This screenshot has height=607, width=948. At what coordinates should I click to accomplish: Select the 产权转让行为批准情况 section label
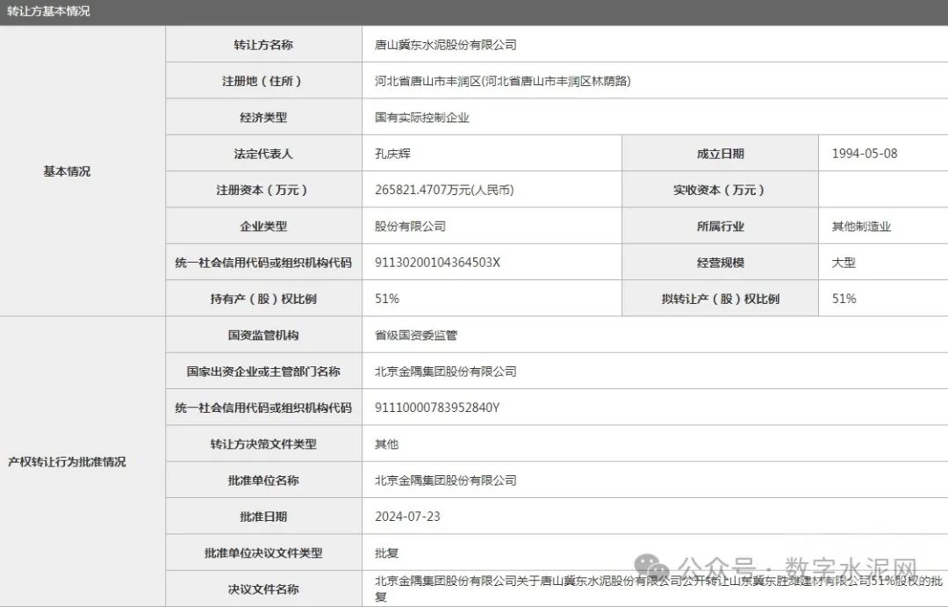tap(67, 462)
